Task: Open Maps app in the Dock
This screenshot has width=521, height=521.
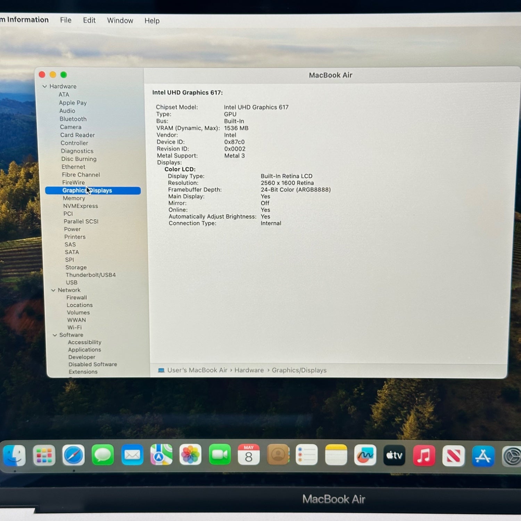Action: tap(162, 455)
